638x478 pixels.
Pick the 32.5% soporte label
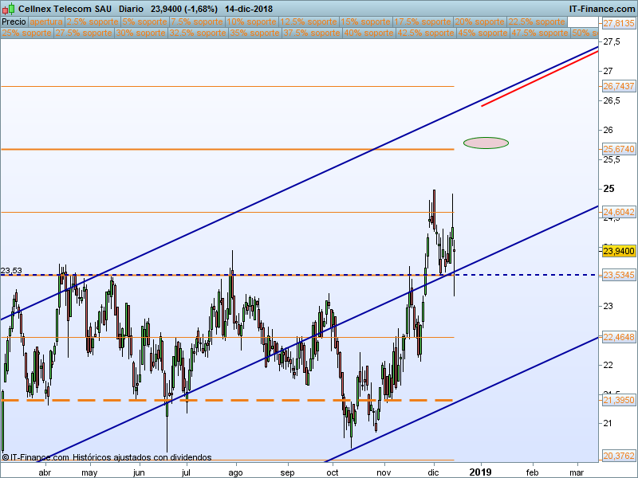click(197, 33)
